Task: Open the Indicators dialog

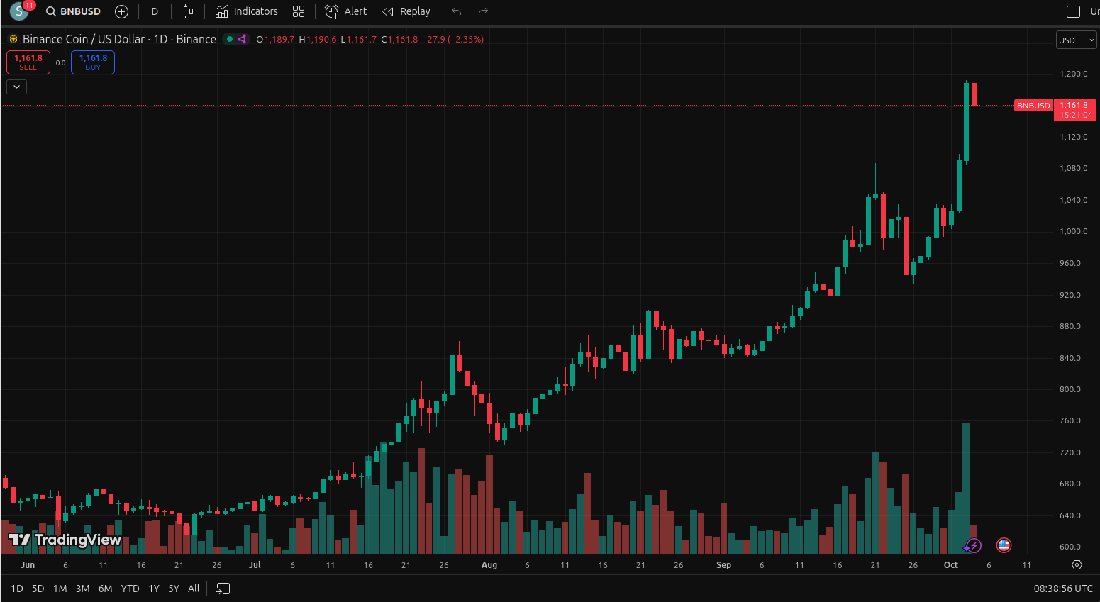Action: pos(247,11)
